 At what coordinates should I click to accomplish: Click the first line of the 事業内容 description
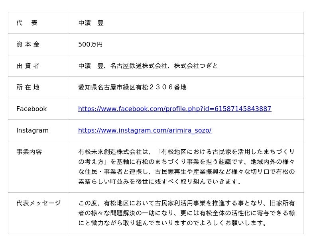click(x=186, y=152)
